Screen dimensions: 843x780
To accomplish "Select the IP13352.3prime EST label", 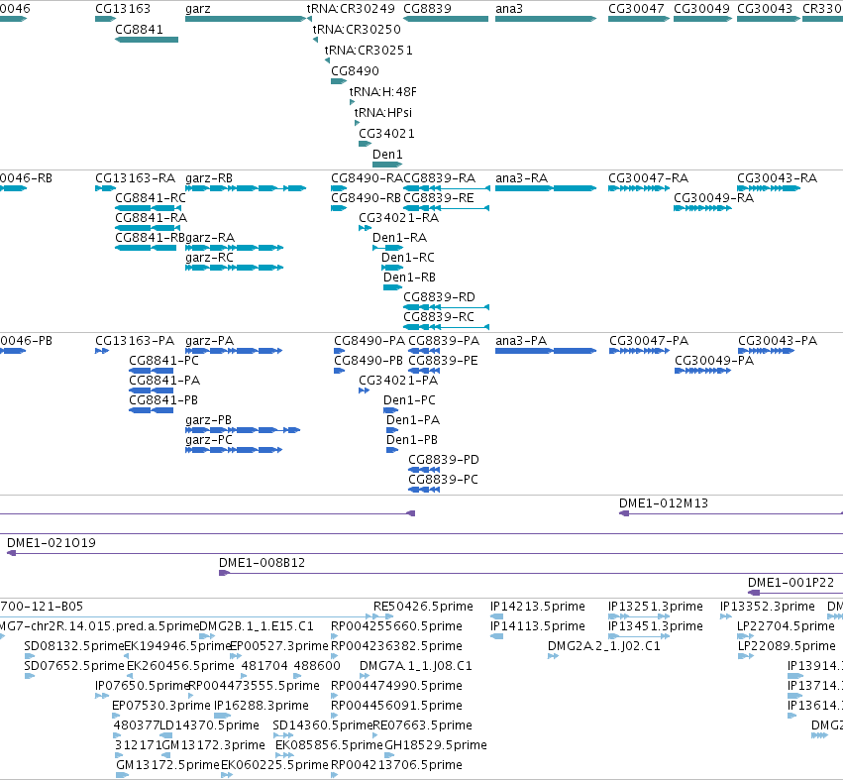I will tap(767, 607).
